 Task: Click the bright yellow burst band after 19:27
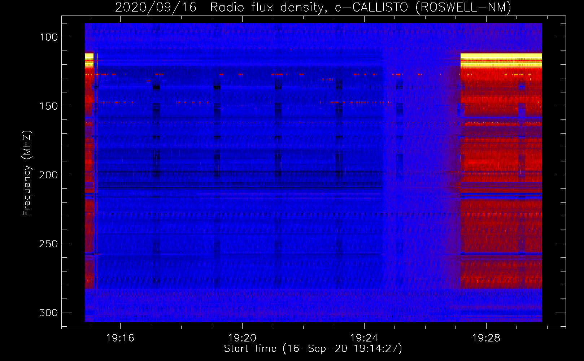(501, 60)
